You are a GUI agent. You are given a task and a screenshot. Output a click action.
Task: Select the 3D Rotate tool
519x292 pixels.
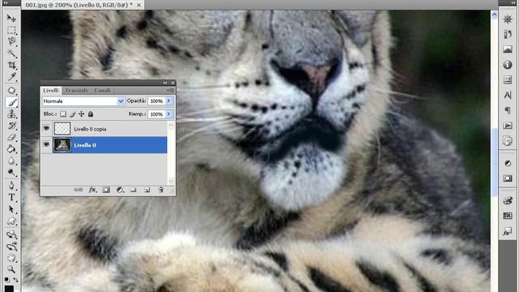pyautogui.click(x=11, y=234)
